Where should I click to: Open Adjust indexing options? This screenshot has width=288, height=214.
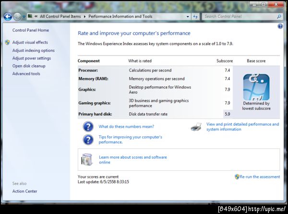pyautogui.click(x=34, y=50)
